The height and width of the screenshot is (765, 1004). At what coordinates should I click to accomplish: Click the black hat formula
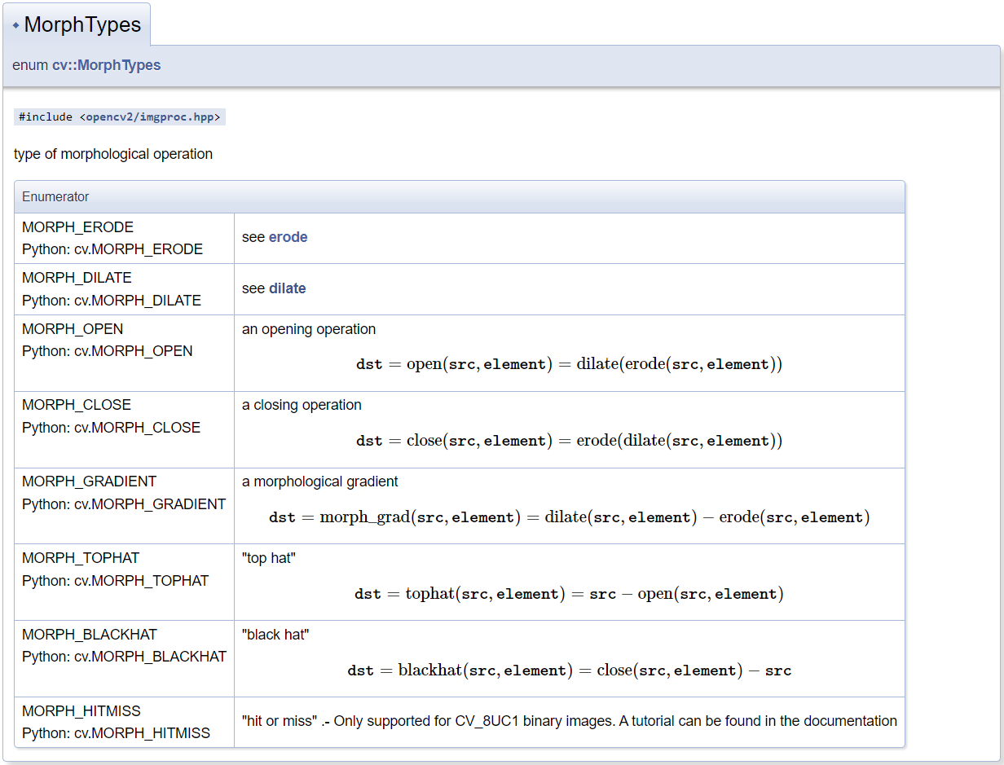tap(569, 671)
